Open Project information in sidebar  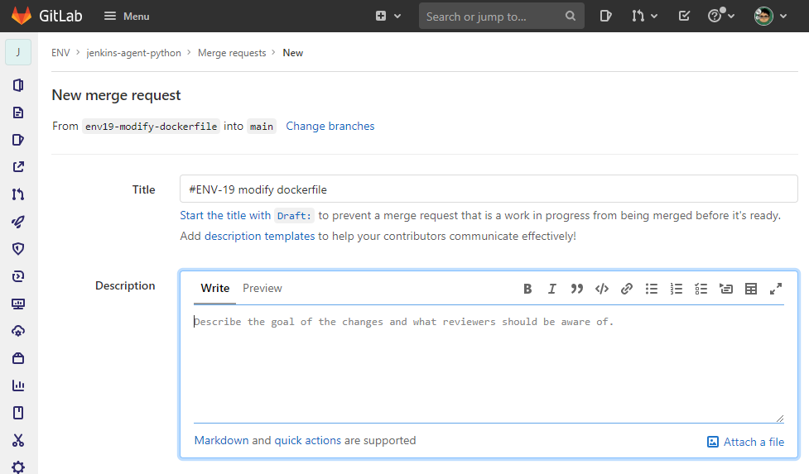[18, 85]
